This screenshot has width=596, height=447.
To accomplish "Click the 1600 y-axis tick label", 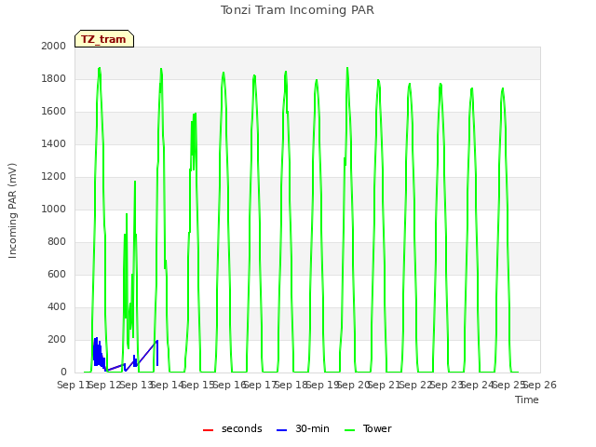I will (x=54, y=112).
